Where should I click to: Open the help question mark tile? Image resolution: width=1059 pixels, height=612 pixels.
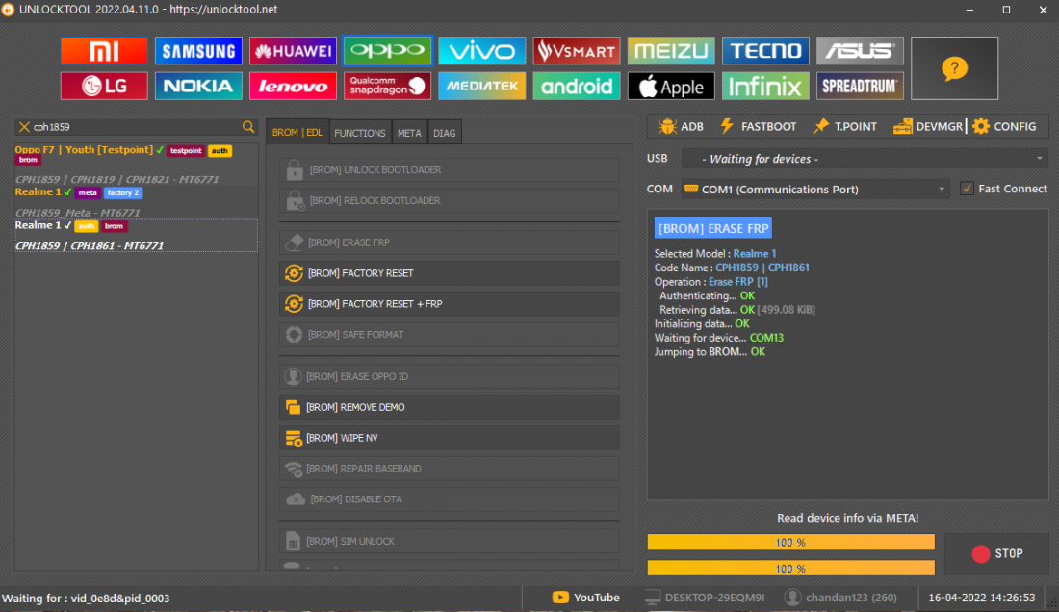954,68
